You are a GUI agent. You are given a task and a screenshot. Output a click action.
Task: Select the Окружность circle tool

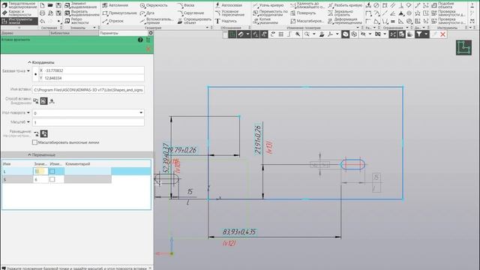154,5
